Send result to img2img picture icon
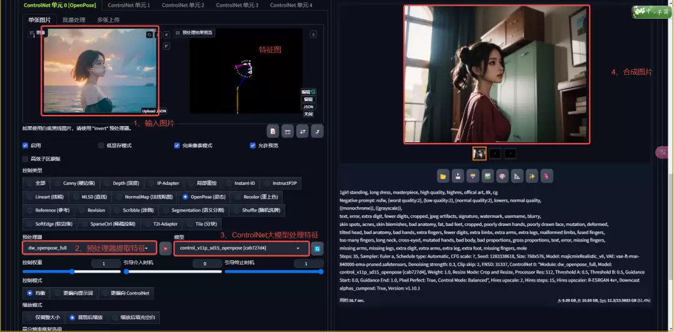 pyautogui.click(x=487, y=176)
